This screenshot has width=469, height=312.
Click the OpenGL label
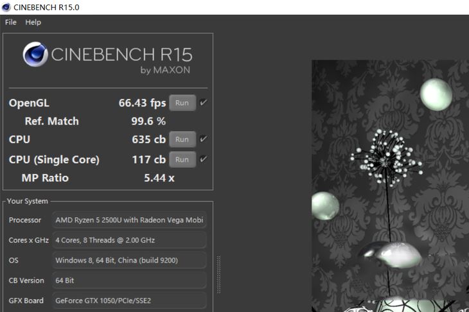tap(29, 103)
